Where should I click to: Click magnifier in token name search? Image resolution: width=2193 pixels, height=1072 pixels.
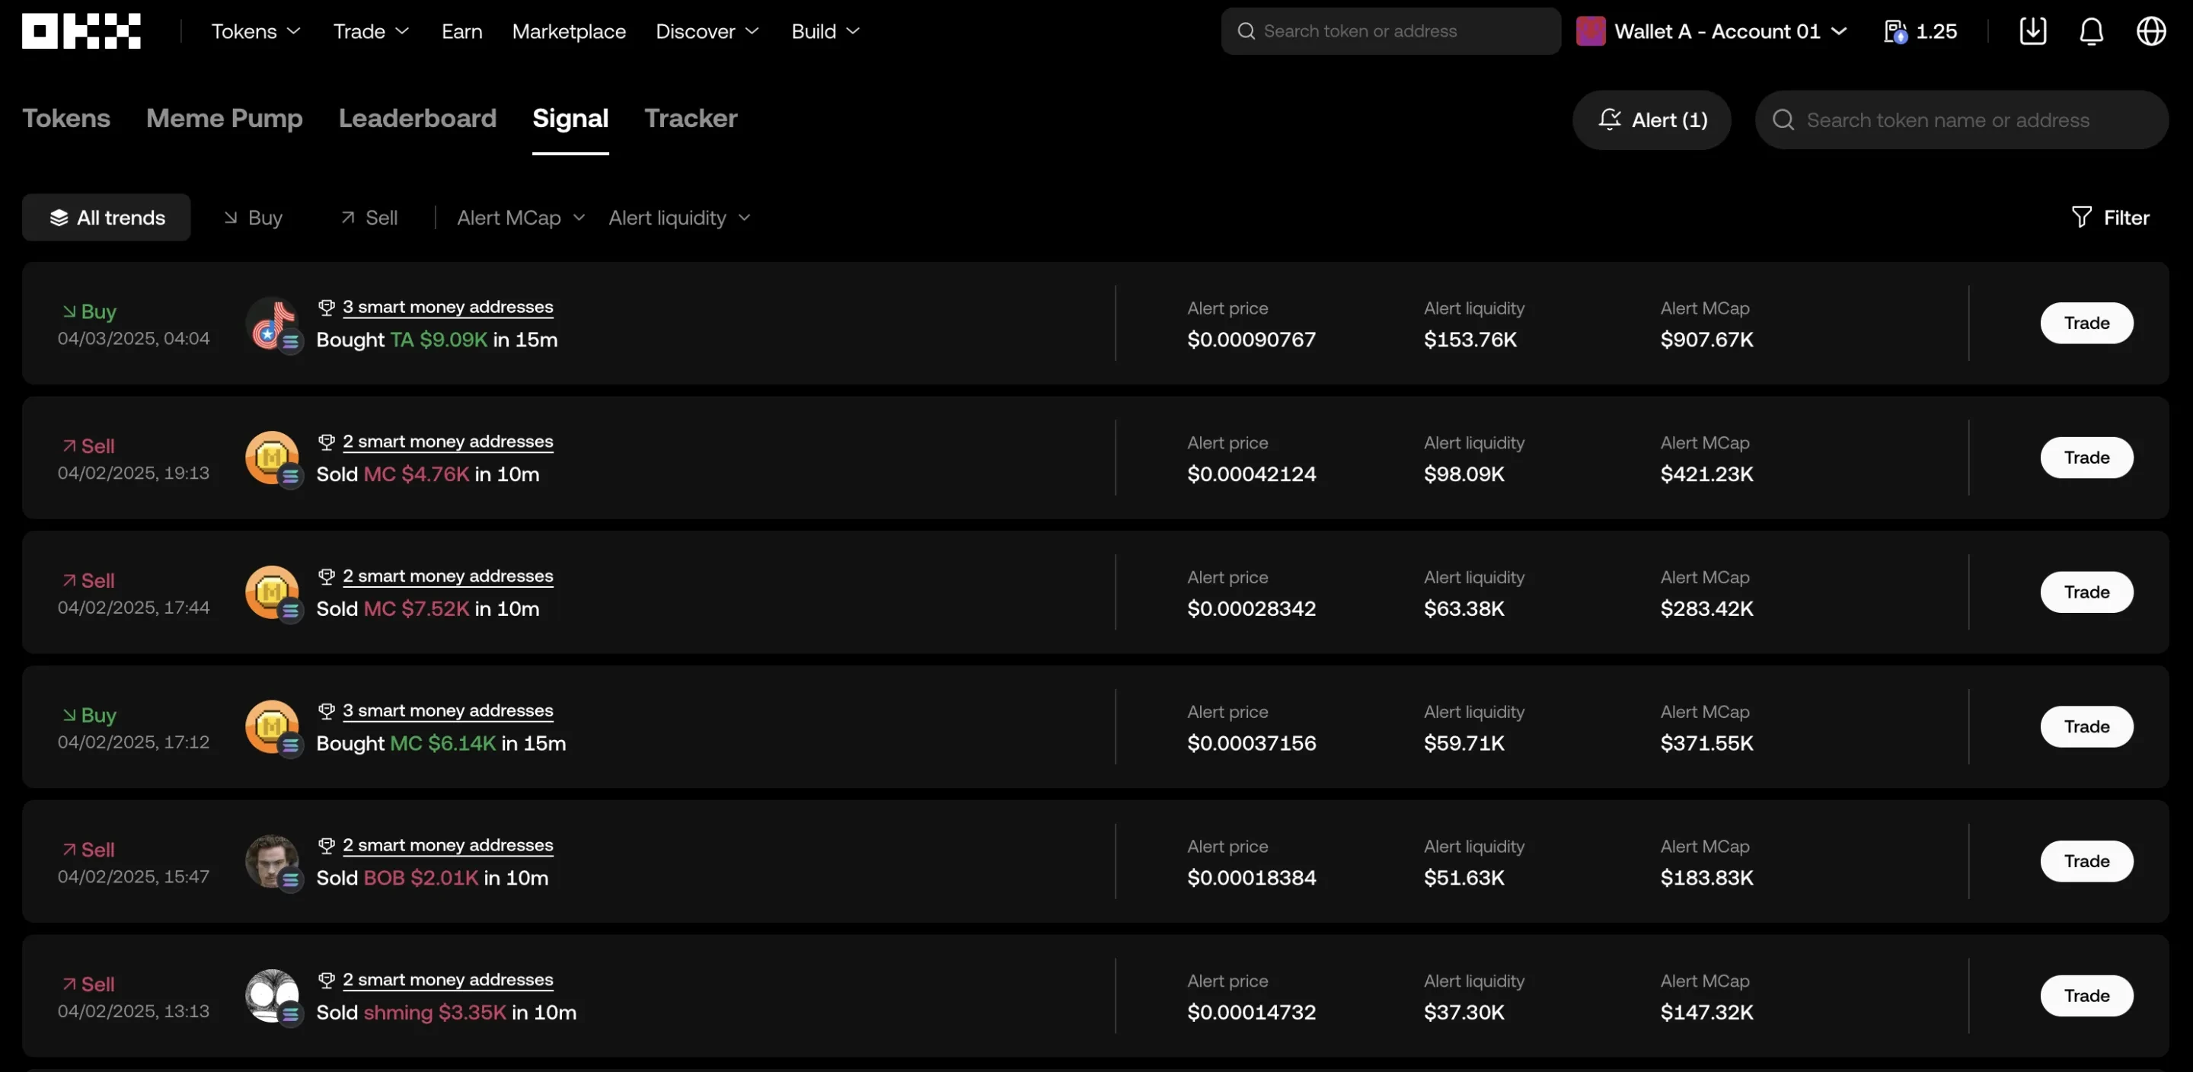click(1783, 120)
